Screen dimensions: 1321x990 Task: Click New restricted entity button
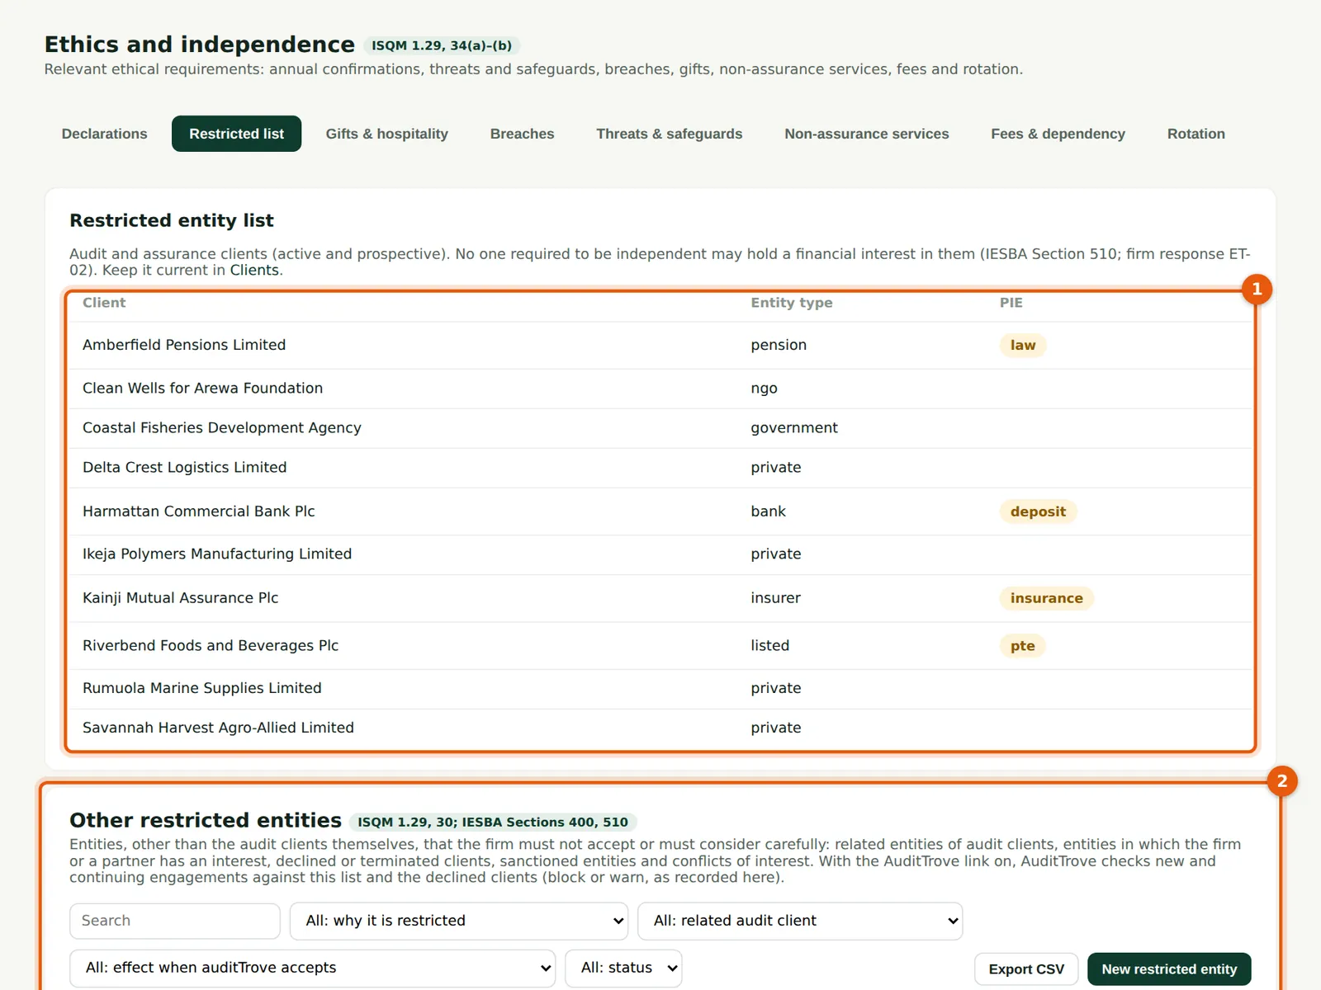click(x=1169, y=969)
